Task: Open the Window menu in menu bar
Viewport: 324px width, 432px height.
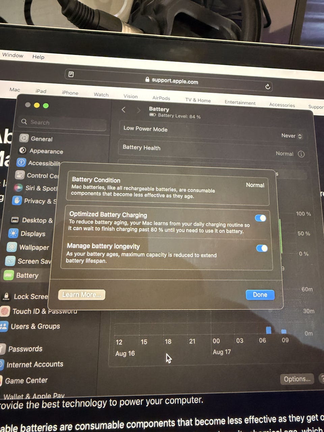Action: 13,55
